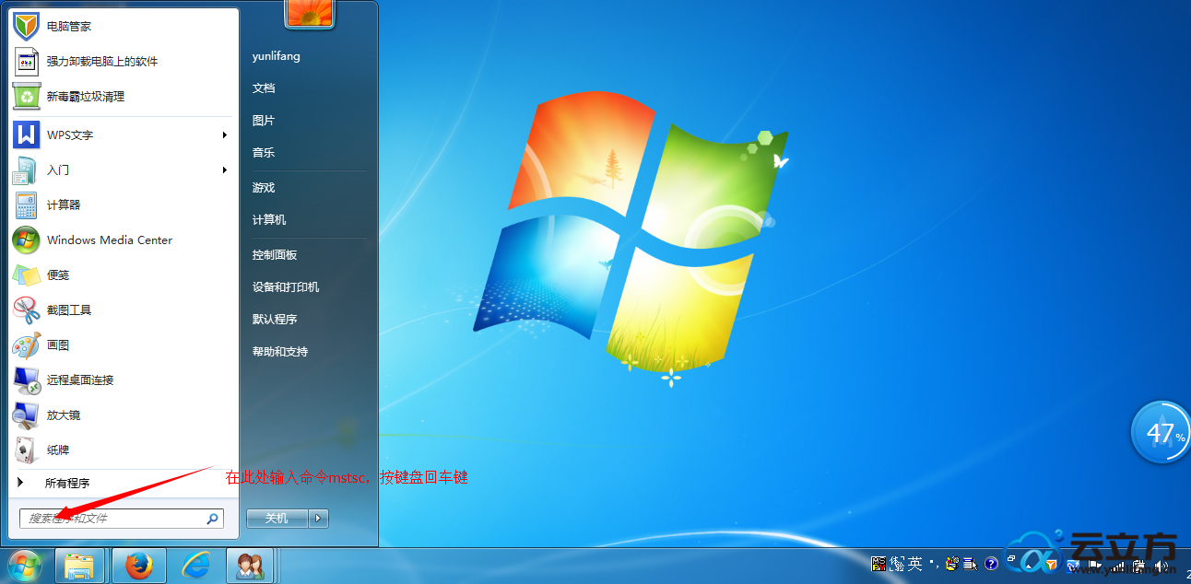Open 画图 paint program

click(x=124, y=345)
